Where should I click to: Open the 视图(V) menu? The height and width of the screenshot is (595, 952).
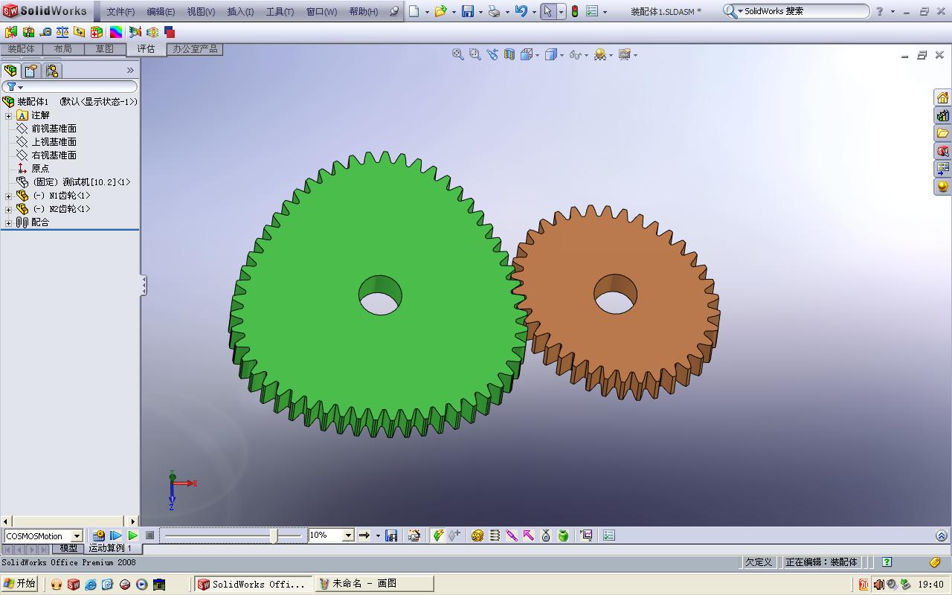[201, 11]
